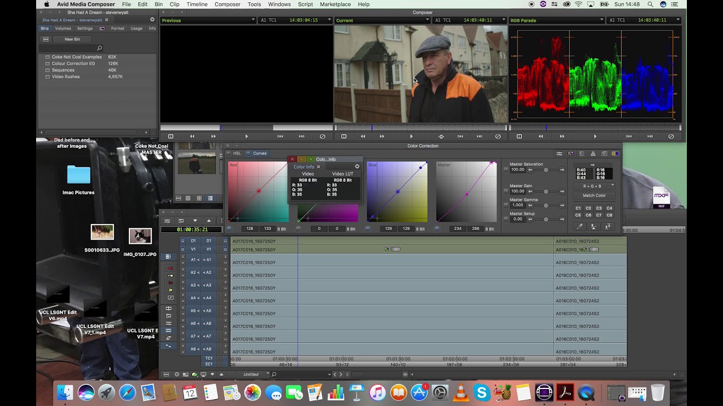Click the search magnifier in bin panel
Image resolution: width=723 pixels, height=406 pixels.
coord(99,48)
